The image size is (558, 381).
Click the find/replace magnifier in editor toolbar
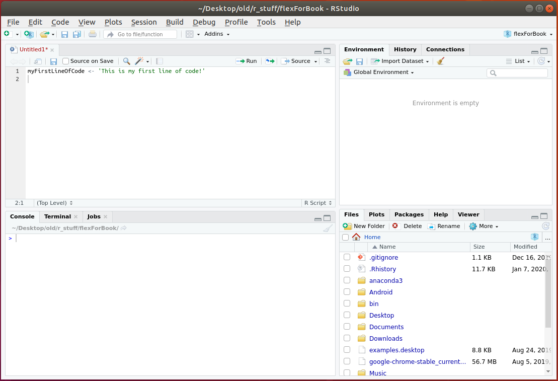pos(126,61)
